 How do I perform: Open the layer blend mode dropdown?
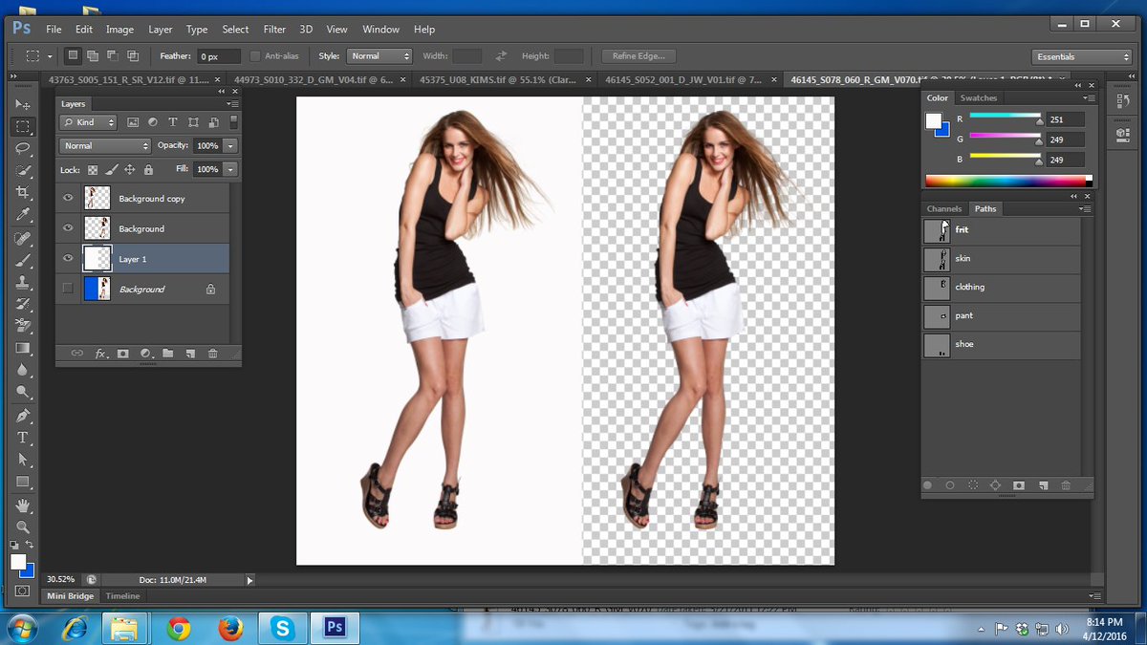[x=105, y=146]
